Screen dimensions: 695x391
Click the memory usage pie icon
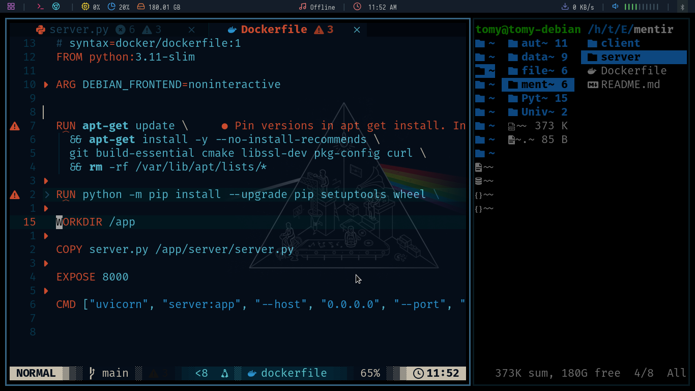click(x=112, y=7)
